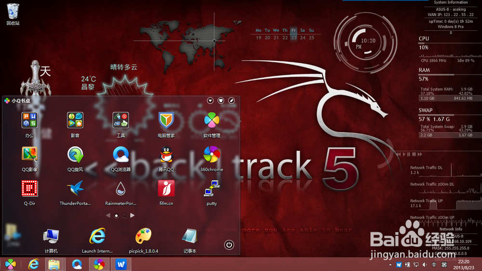The image size is (482, 271).
Task: Open the 回收站 recycle bin
Action: click(x=13, y=12)
